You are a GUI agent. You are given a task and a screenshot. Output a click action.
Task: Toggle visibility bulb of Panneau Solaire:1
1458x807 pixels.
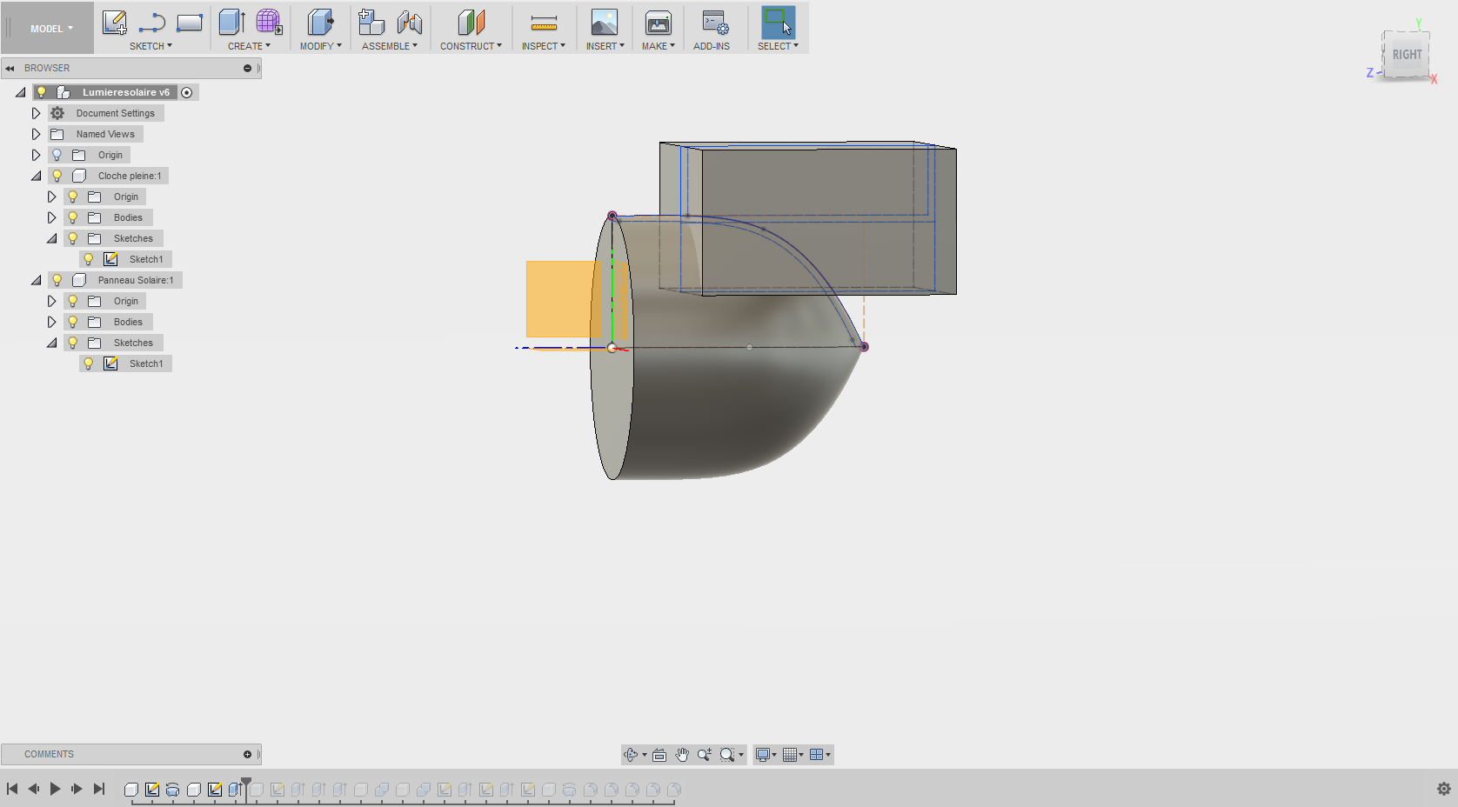click(57, 280)
